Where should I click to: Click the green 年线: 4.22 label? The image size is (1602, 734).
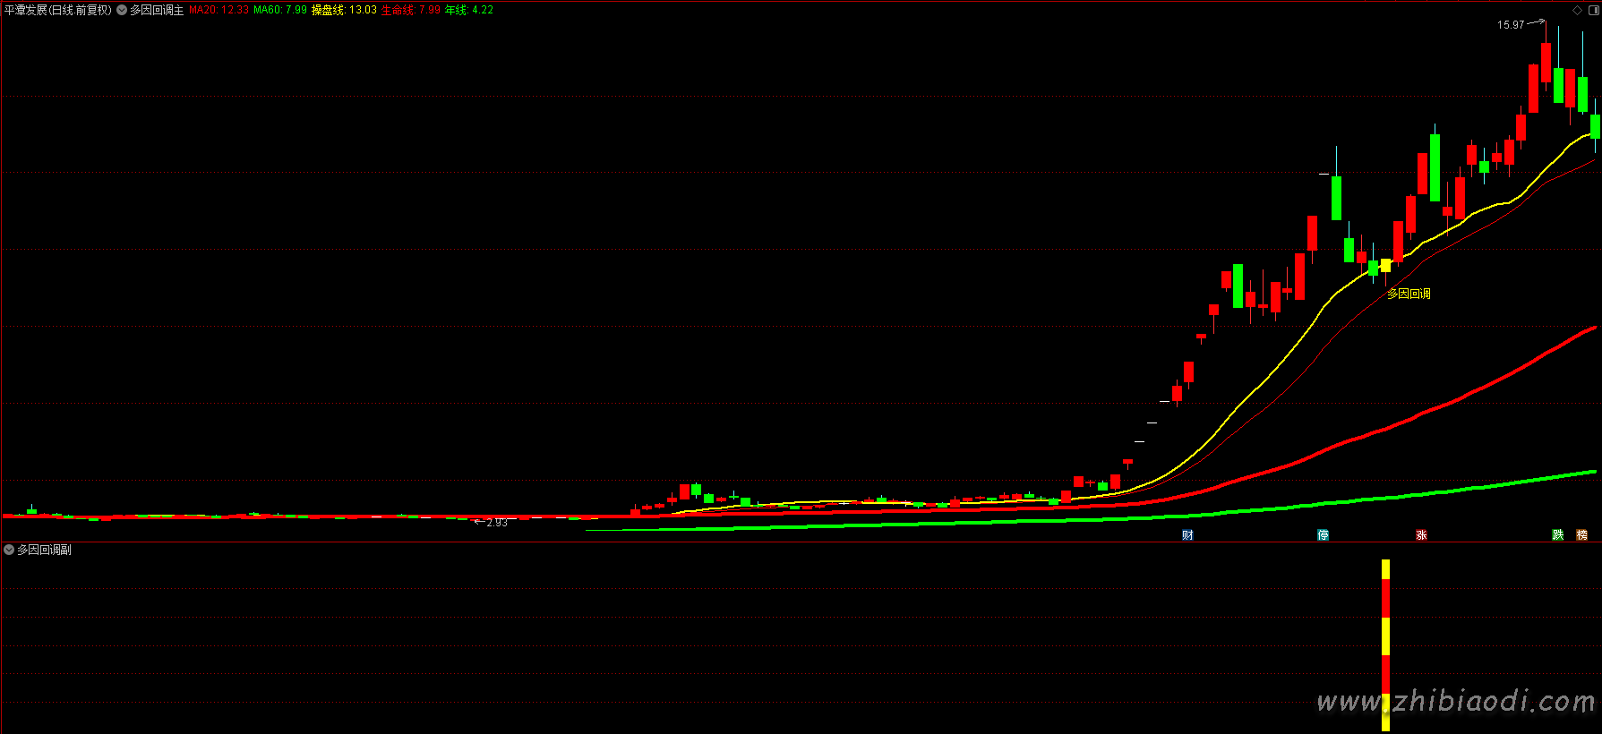[x=469, y=11]
